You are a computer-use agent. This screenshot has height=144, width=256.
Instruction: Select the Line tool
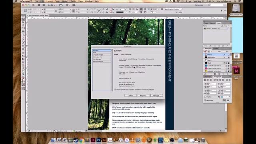[x=23, y=37]
